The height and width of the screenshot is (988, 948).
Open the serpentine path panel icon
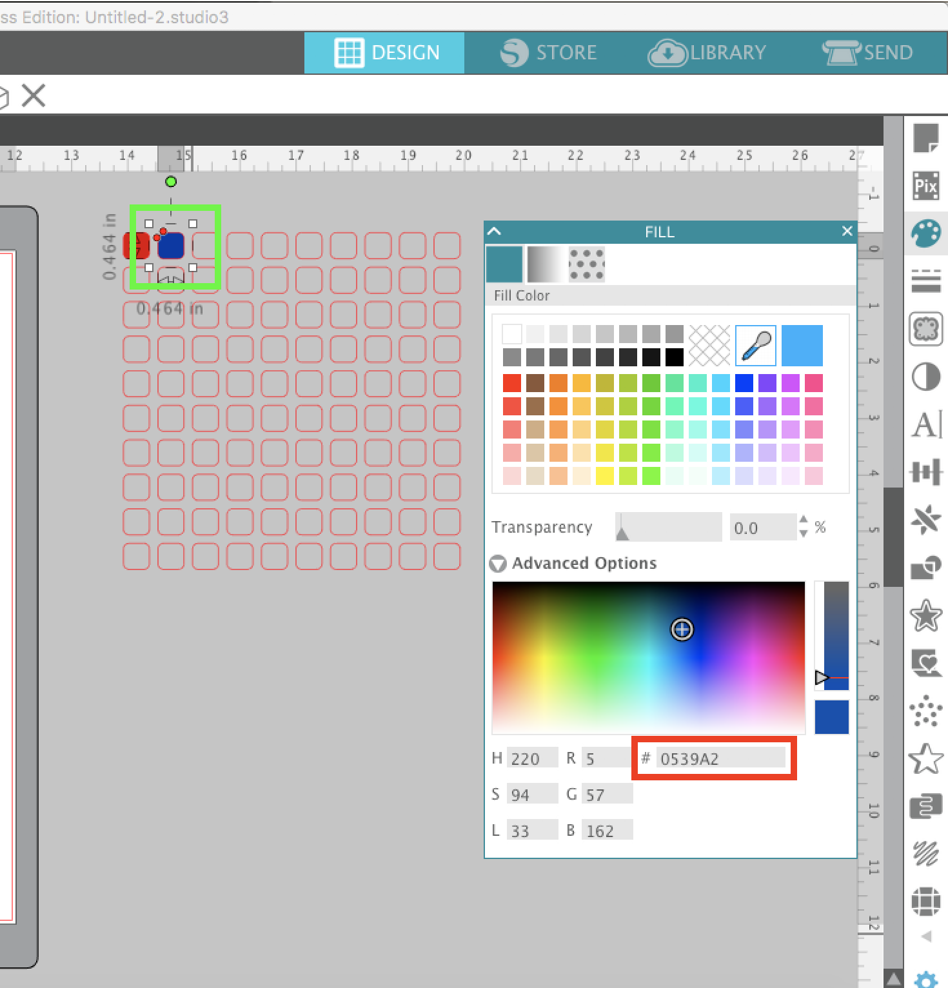pyautogui.click(x=925, y=806)
